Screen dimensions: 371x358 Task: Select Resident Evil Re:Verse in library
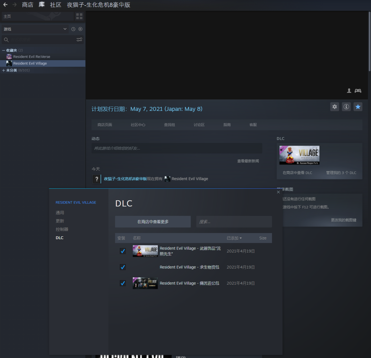[32, 57]
